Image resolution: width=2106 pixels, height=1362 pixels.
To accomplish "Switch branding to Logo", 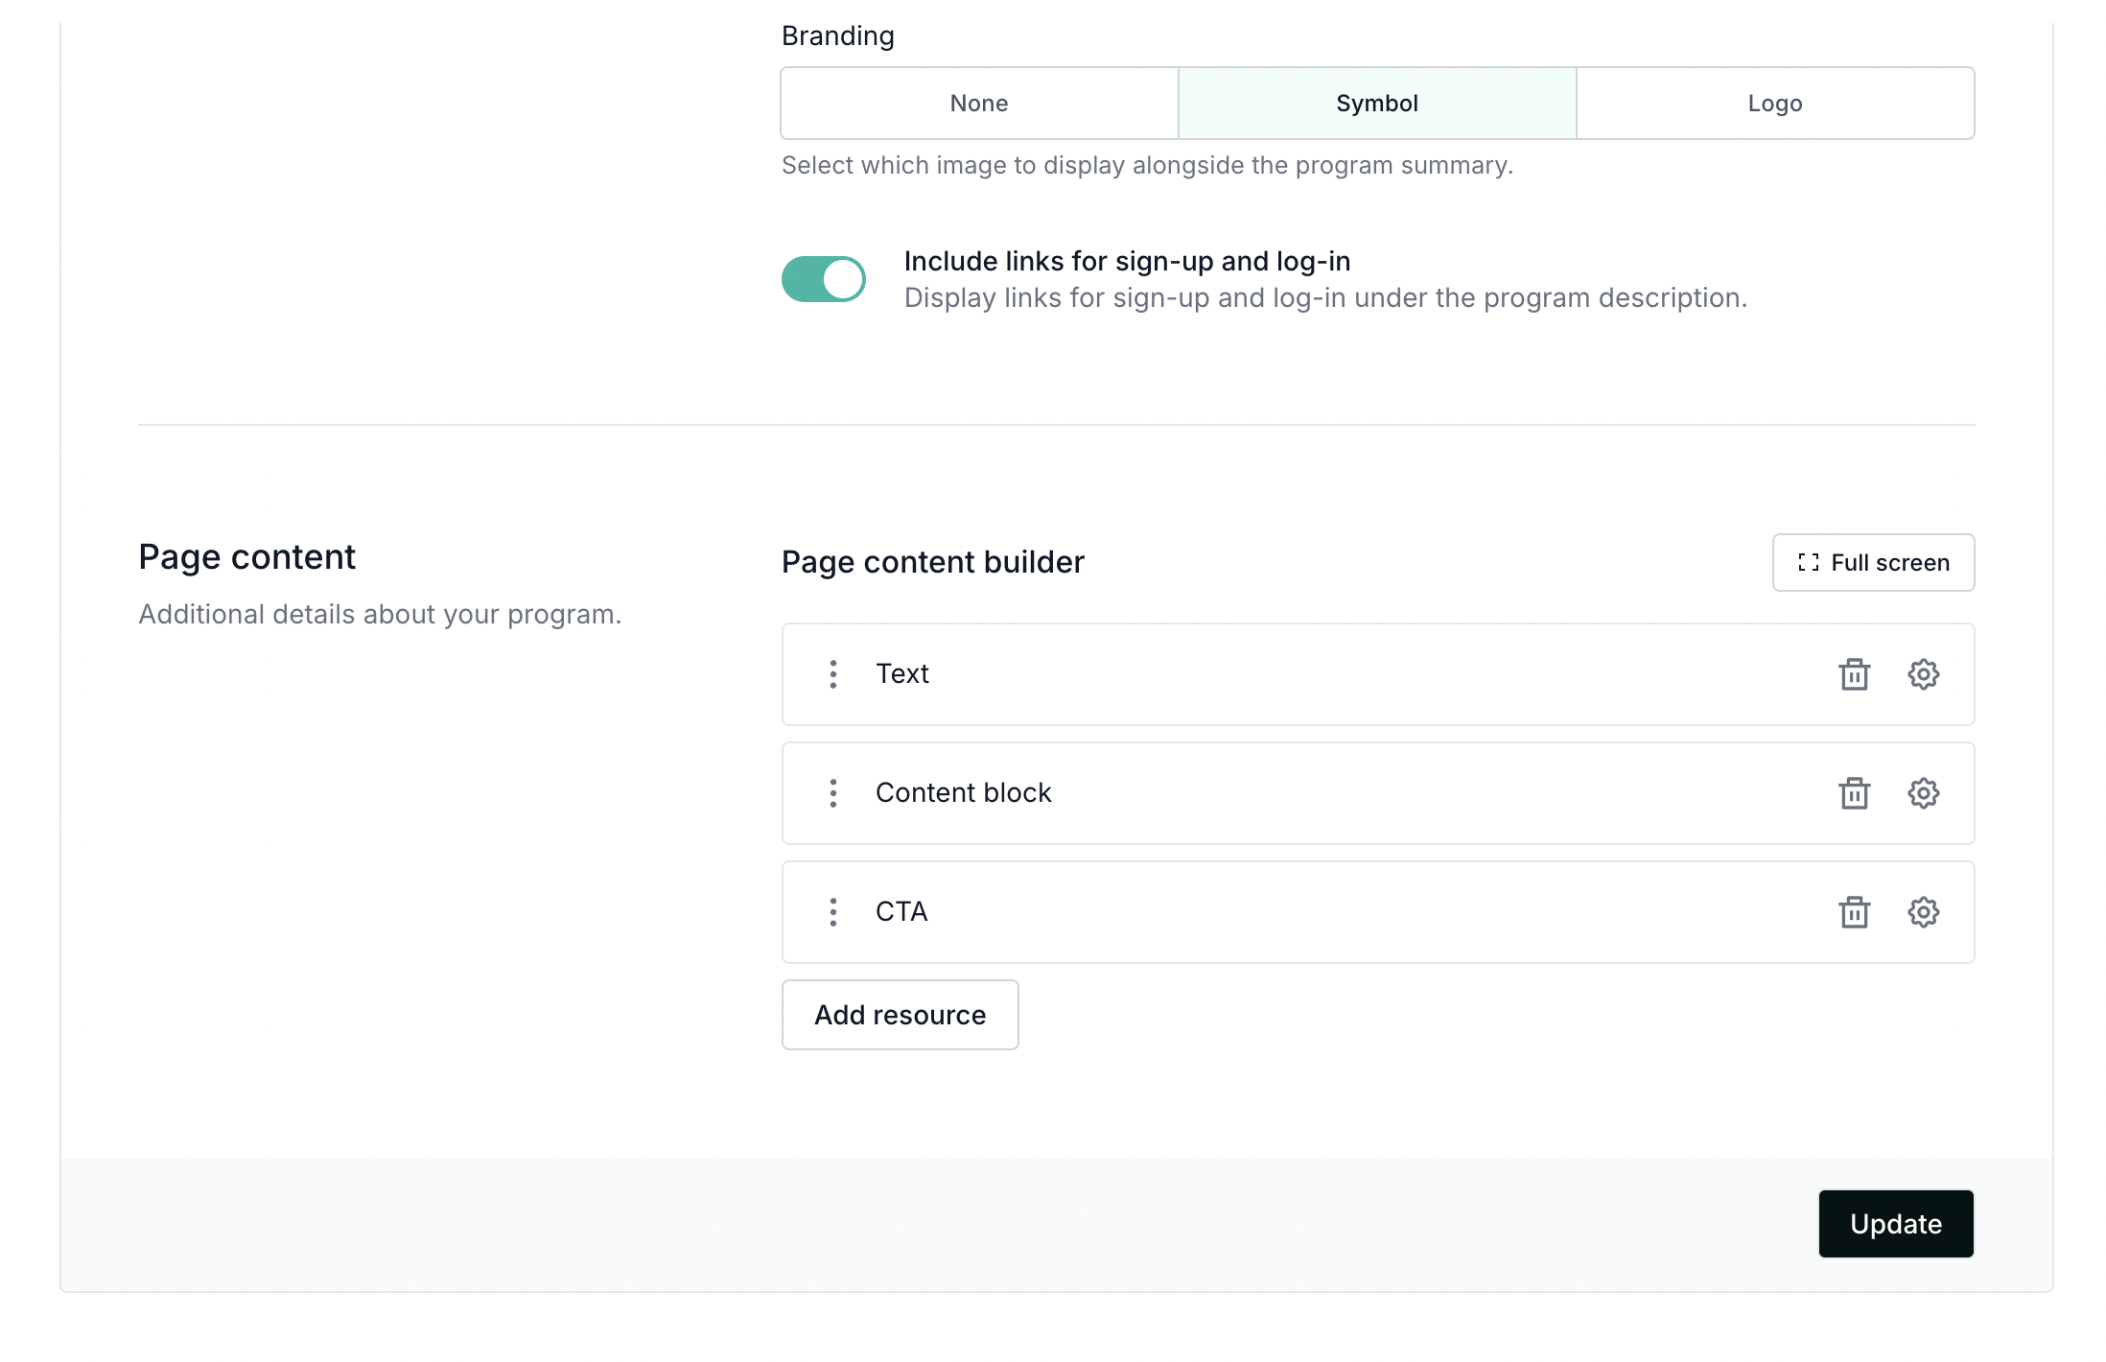I will pyautogui.click(x=1774, y=104).
